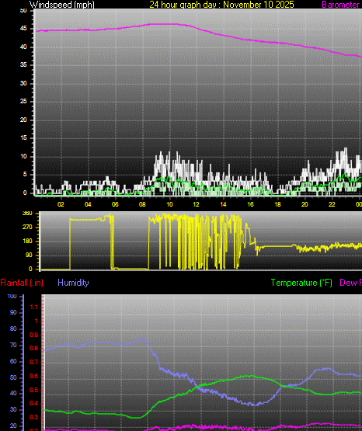This screenshot has width=362, height=431.
Task: Click red rainfall axis value 1.1
Action: (x=33, y=307)
